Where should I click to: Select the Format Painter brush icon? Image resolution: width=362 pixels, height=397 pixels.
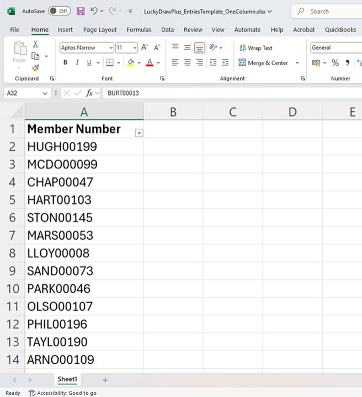click(x=36, y=68)
